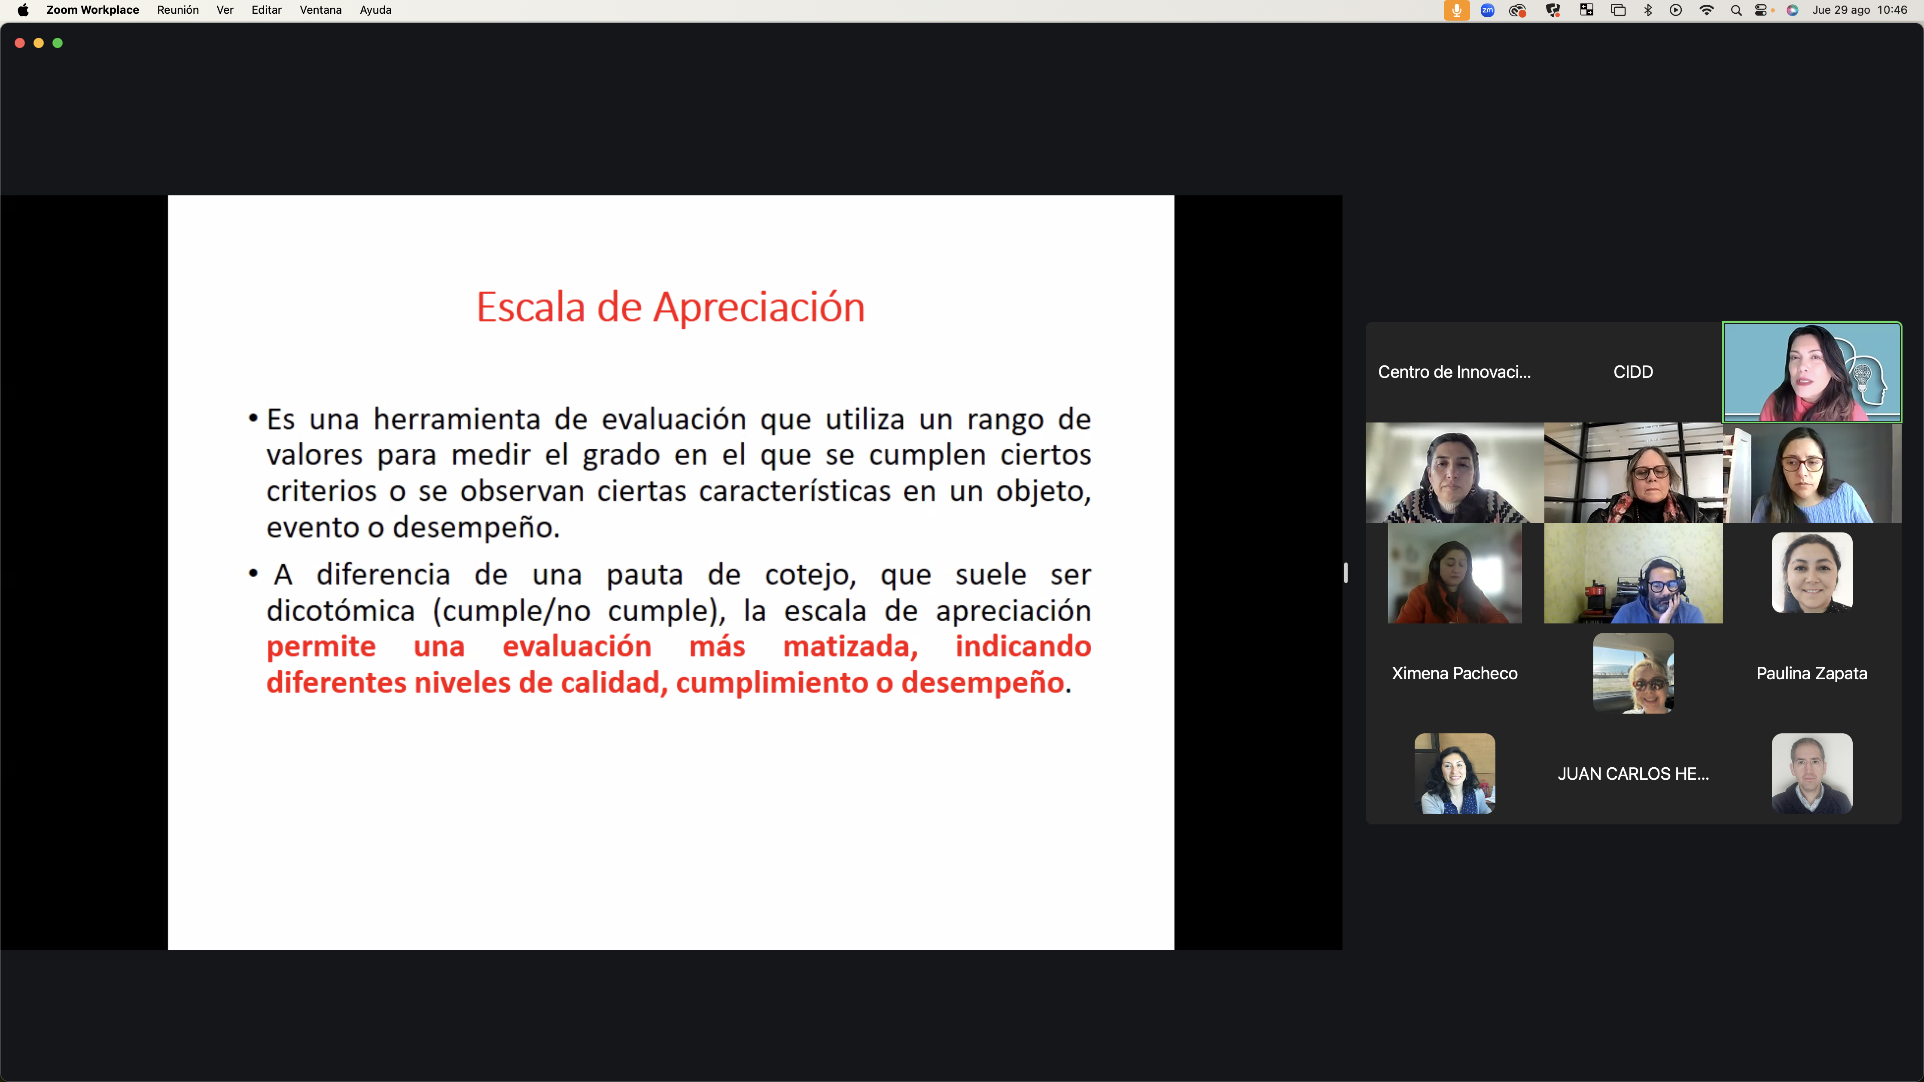The height and width of the screenshot is (1082, 1924).
Task: Open the Wi-Fi status menu
Action: [x=1706, y=10]
